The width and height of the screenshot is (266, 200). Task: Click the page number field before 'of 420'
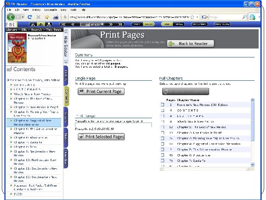click(x=85, y=24)
